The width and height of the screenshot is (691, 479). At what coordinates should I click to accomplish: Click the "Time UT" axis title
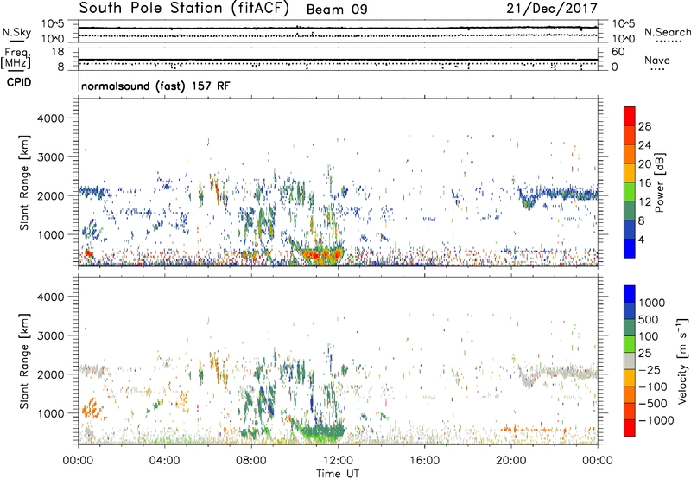338,474
